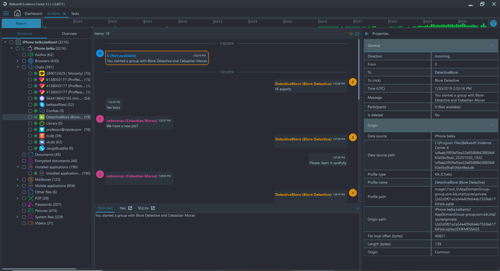Expand the Mobile applications tree node
Viewport: 500px width, 271px height.
point(18,186)
